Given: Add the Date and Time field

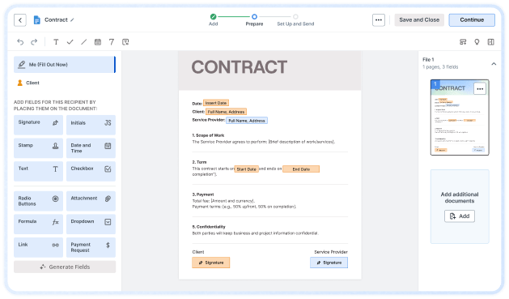Looking at the screenshot, I should [x=91, y=147].
